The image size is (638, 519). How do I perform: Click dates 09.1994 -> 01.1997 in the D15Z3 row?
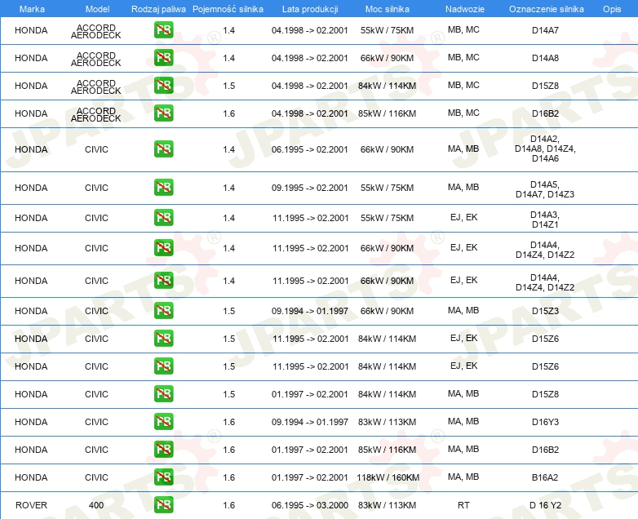[x=310, y=311]
